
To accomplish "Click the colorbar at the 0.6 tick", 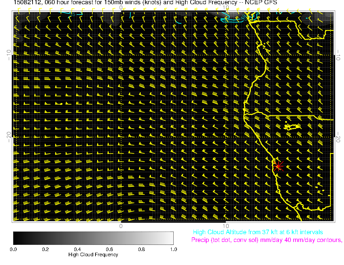I will click(x=109, y=238).
